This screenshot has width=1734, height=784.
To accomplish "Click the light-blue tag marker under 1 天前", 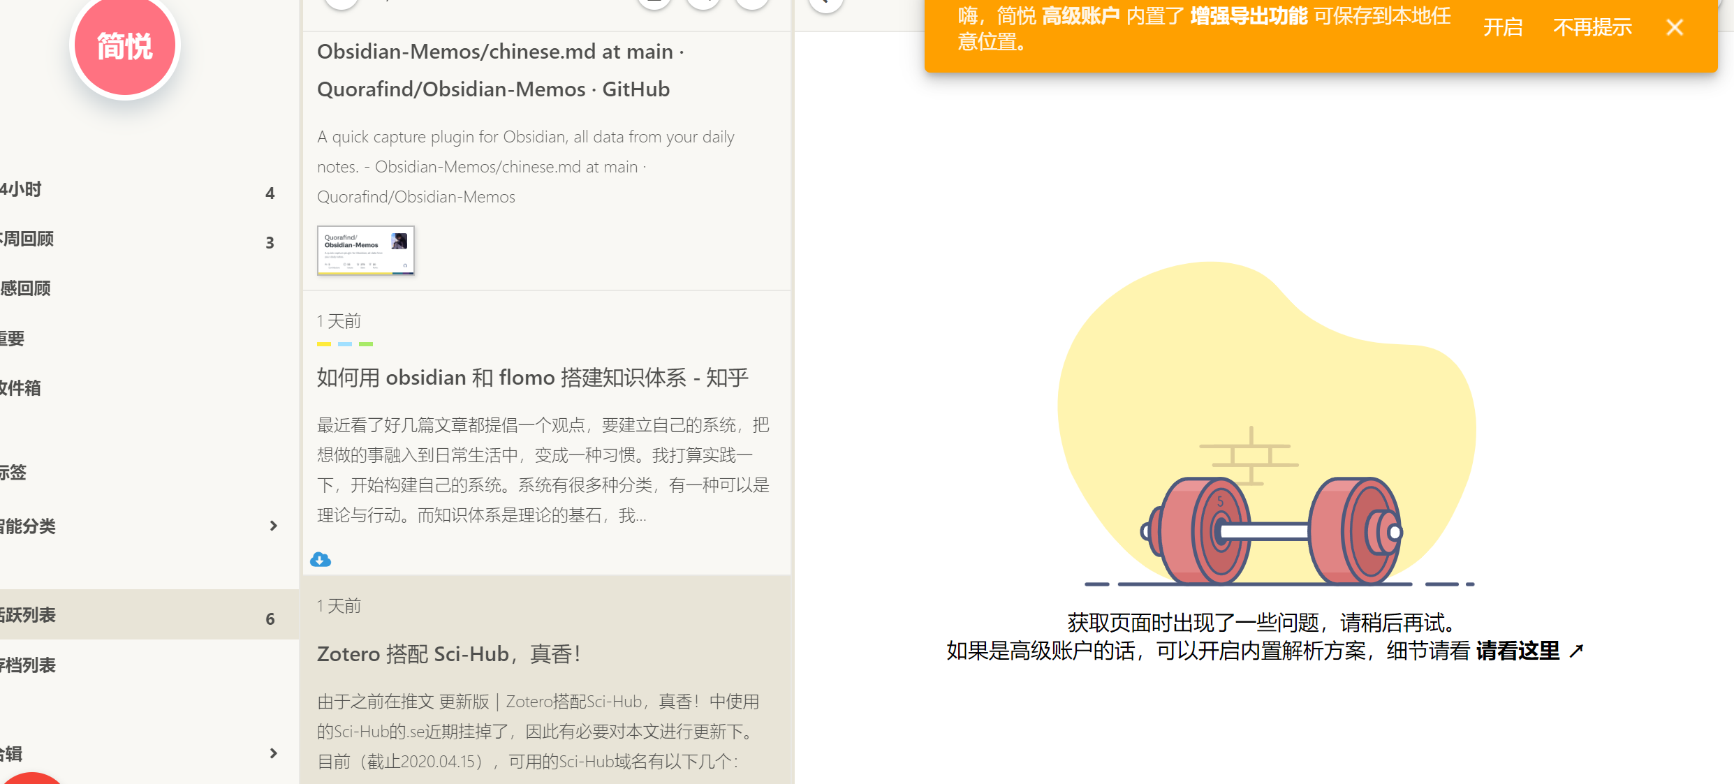I will (x=345, y=344).
